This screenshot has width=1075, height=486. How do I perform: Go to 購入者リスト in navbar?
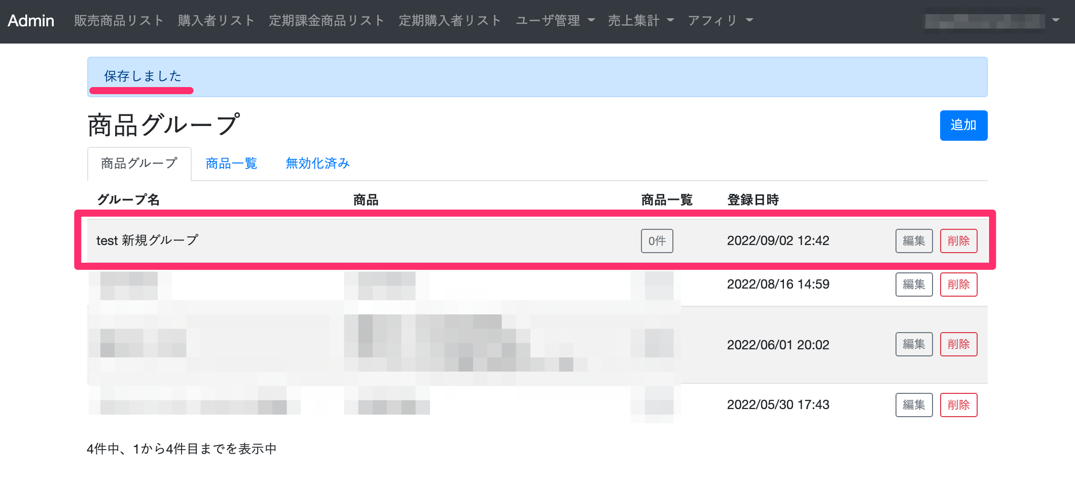point(216,21)
